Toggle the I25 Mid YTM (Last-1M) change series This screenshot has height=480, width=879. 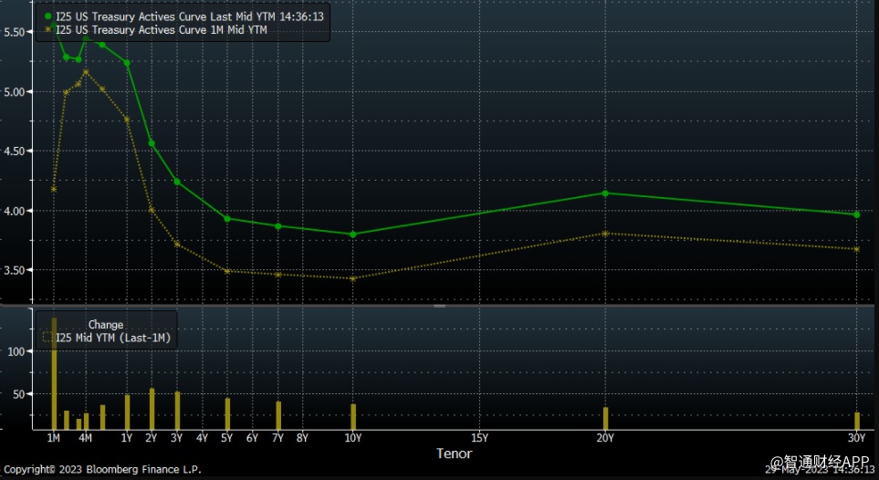[113, 338]
